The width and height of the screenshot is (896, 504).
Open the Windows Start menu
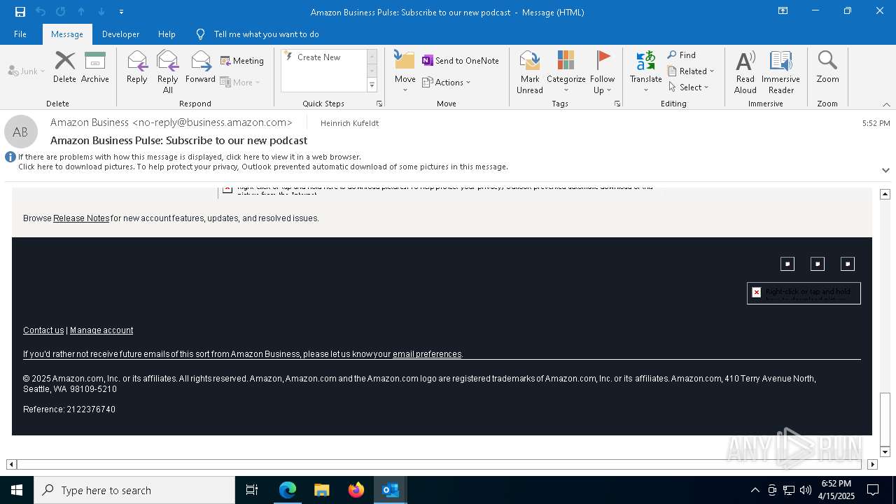[x=17, y=490]
